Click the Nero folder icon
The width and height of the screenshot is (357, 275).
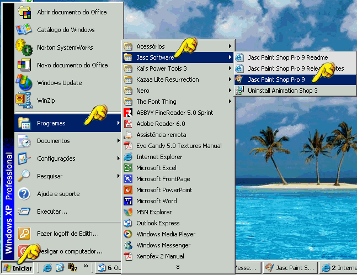128,91
